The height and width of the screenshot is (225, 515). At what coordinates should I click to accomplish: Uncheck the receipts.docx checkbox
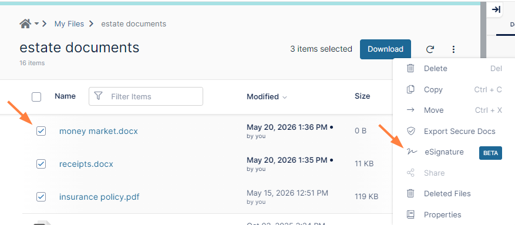(41, 163)
